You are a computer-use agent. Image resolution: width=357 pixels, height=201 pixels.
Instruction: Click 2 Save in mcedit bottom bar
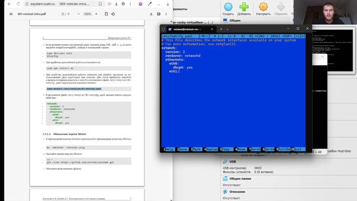pos(182,149)
